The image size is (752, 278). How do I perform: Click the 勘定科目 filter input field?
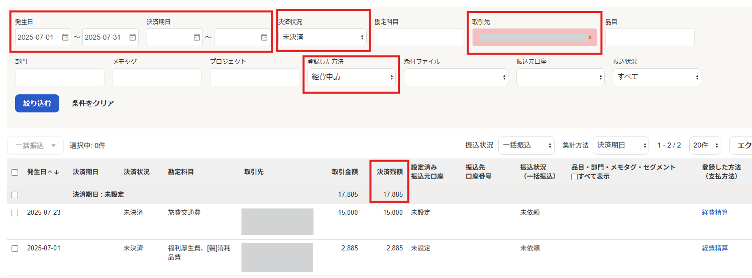(x=419, y=37)
